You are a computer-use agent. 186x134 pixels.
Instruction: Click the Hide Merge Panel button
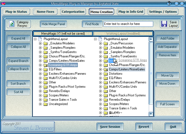click(x=53, y=24)
